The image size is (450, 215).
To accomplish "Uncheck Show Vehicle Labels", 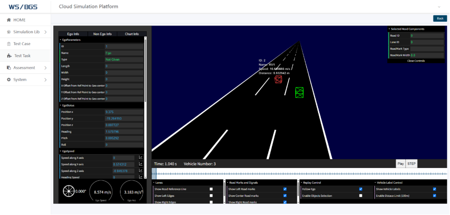I will point(435,189).
